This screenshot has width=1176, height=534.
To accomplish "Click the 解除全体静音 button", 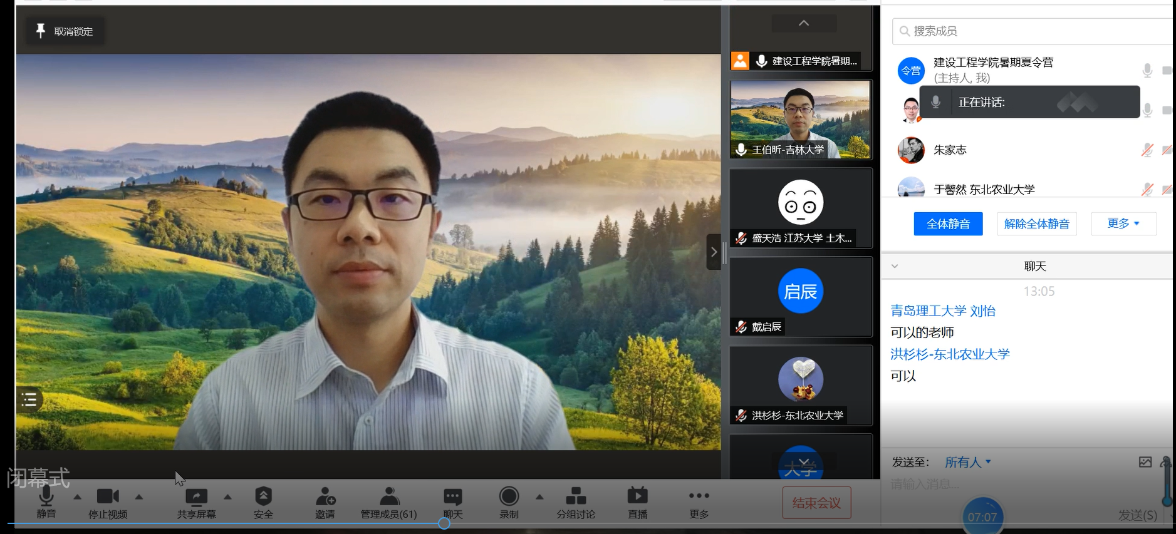I will click(x=1036, y=223).
